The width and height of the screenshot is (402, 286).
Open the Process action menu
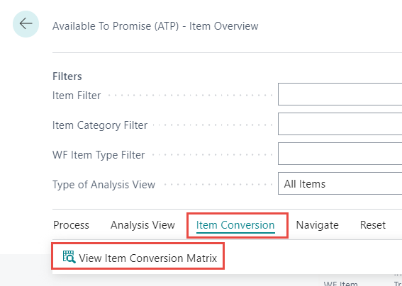[x=72, y=225]
